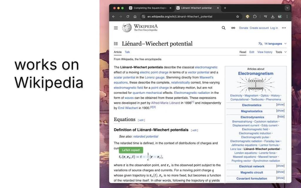
Task: Open the Lorenz gauge link
Action: [155, 78]
